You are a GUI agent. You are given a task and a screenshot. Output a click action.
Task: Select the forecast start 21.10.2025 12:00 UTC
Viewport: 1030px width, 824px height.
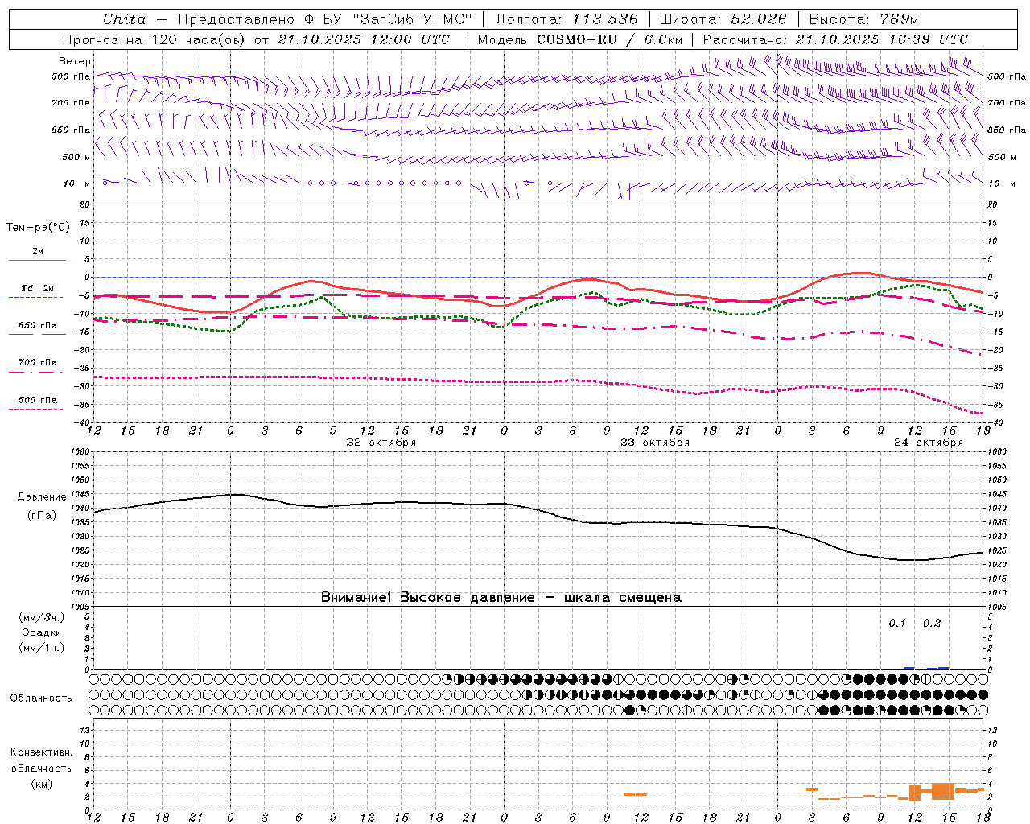coord(364,39)
